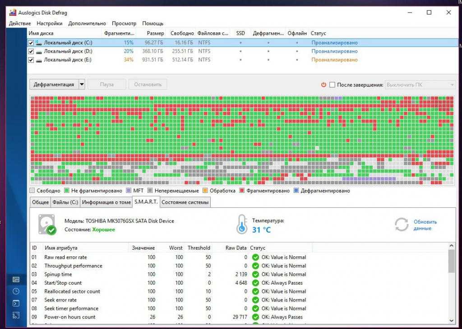Click the Офлайн column header
The width and height of the screenshot is (462, 329).
tap(297, 33)
